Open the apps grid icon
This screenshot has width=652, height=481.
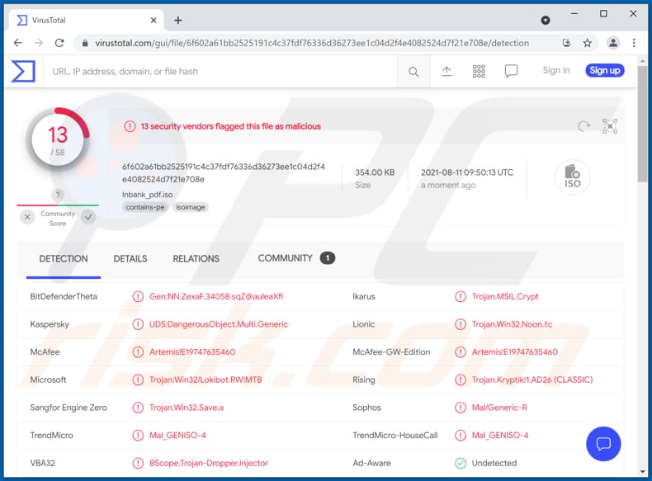coord(479,71)
